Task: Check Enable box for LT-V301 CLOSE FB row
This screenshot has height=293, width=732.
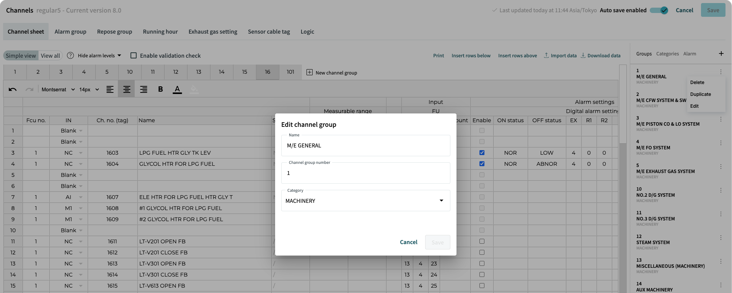Action: click(482, 275)
